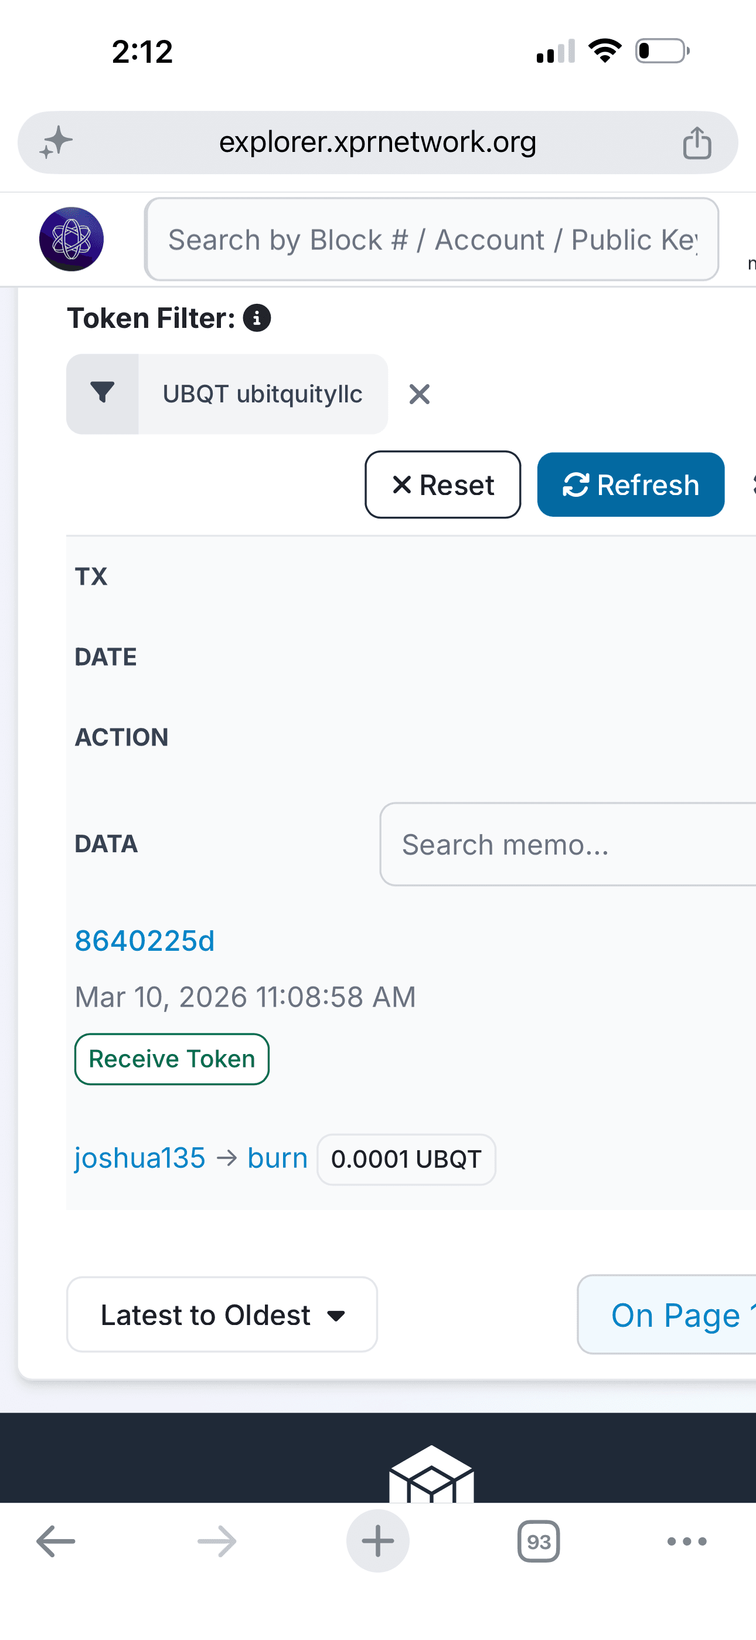Go forward with the browser forward arrow
This screenshot has height=1640, width=756.
(217, 1541)
